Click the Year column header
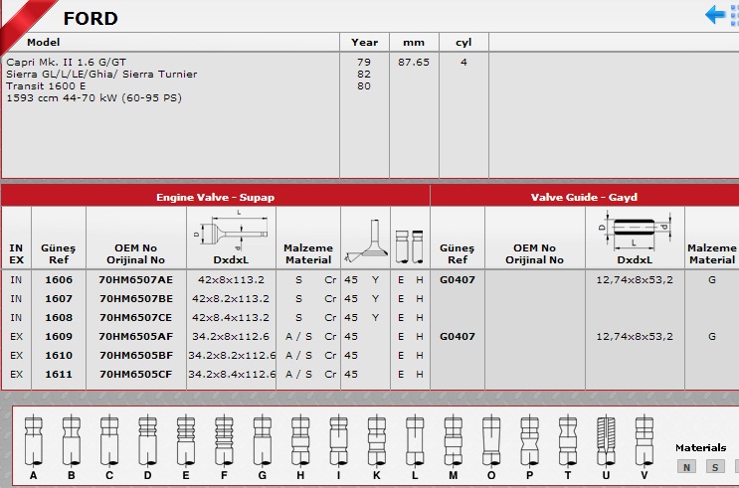The height and width of the screenshot is (488, 739). [364, 43]
